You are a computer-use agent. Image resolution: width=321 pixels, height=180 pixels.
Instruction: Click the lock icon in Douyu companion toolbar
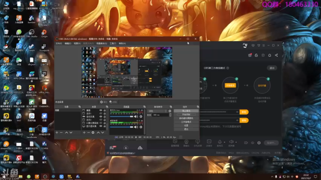click(x=256, y=55)
